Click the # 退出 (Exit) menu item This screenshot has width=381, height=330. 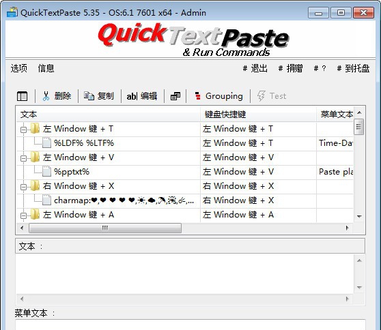(x=255, y=68)
